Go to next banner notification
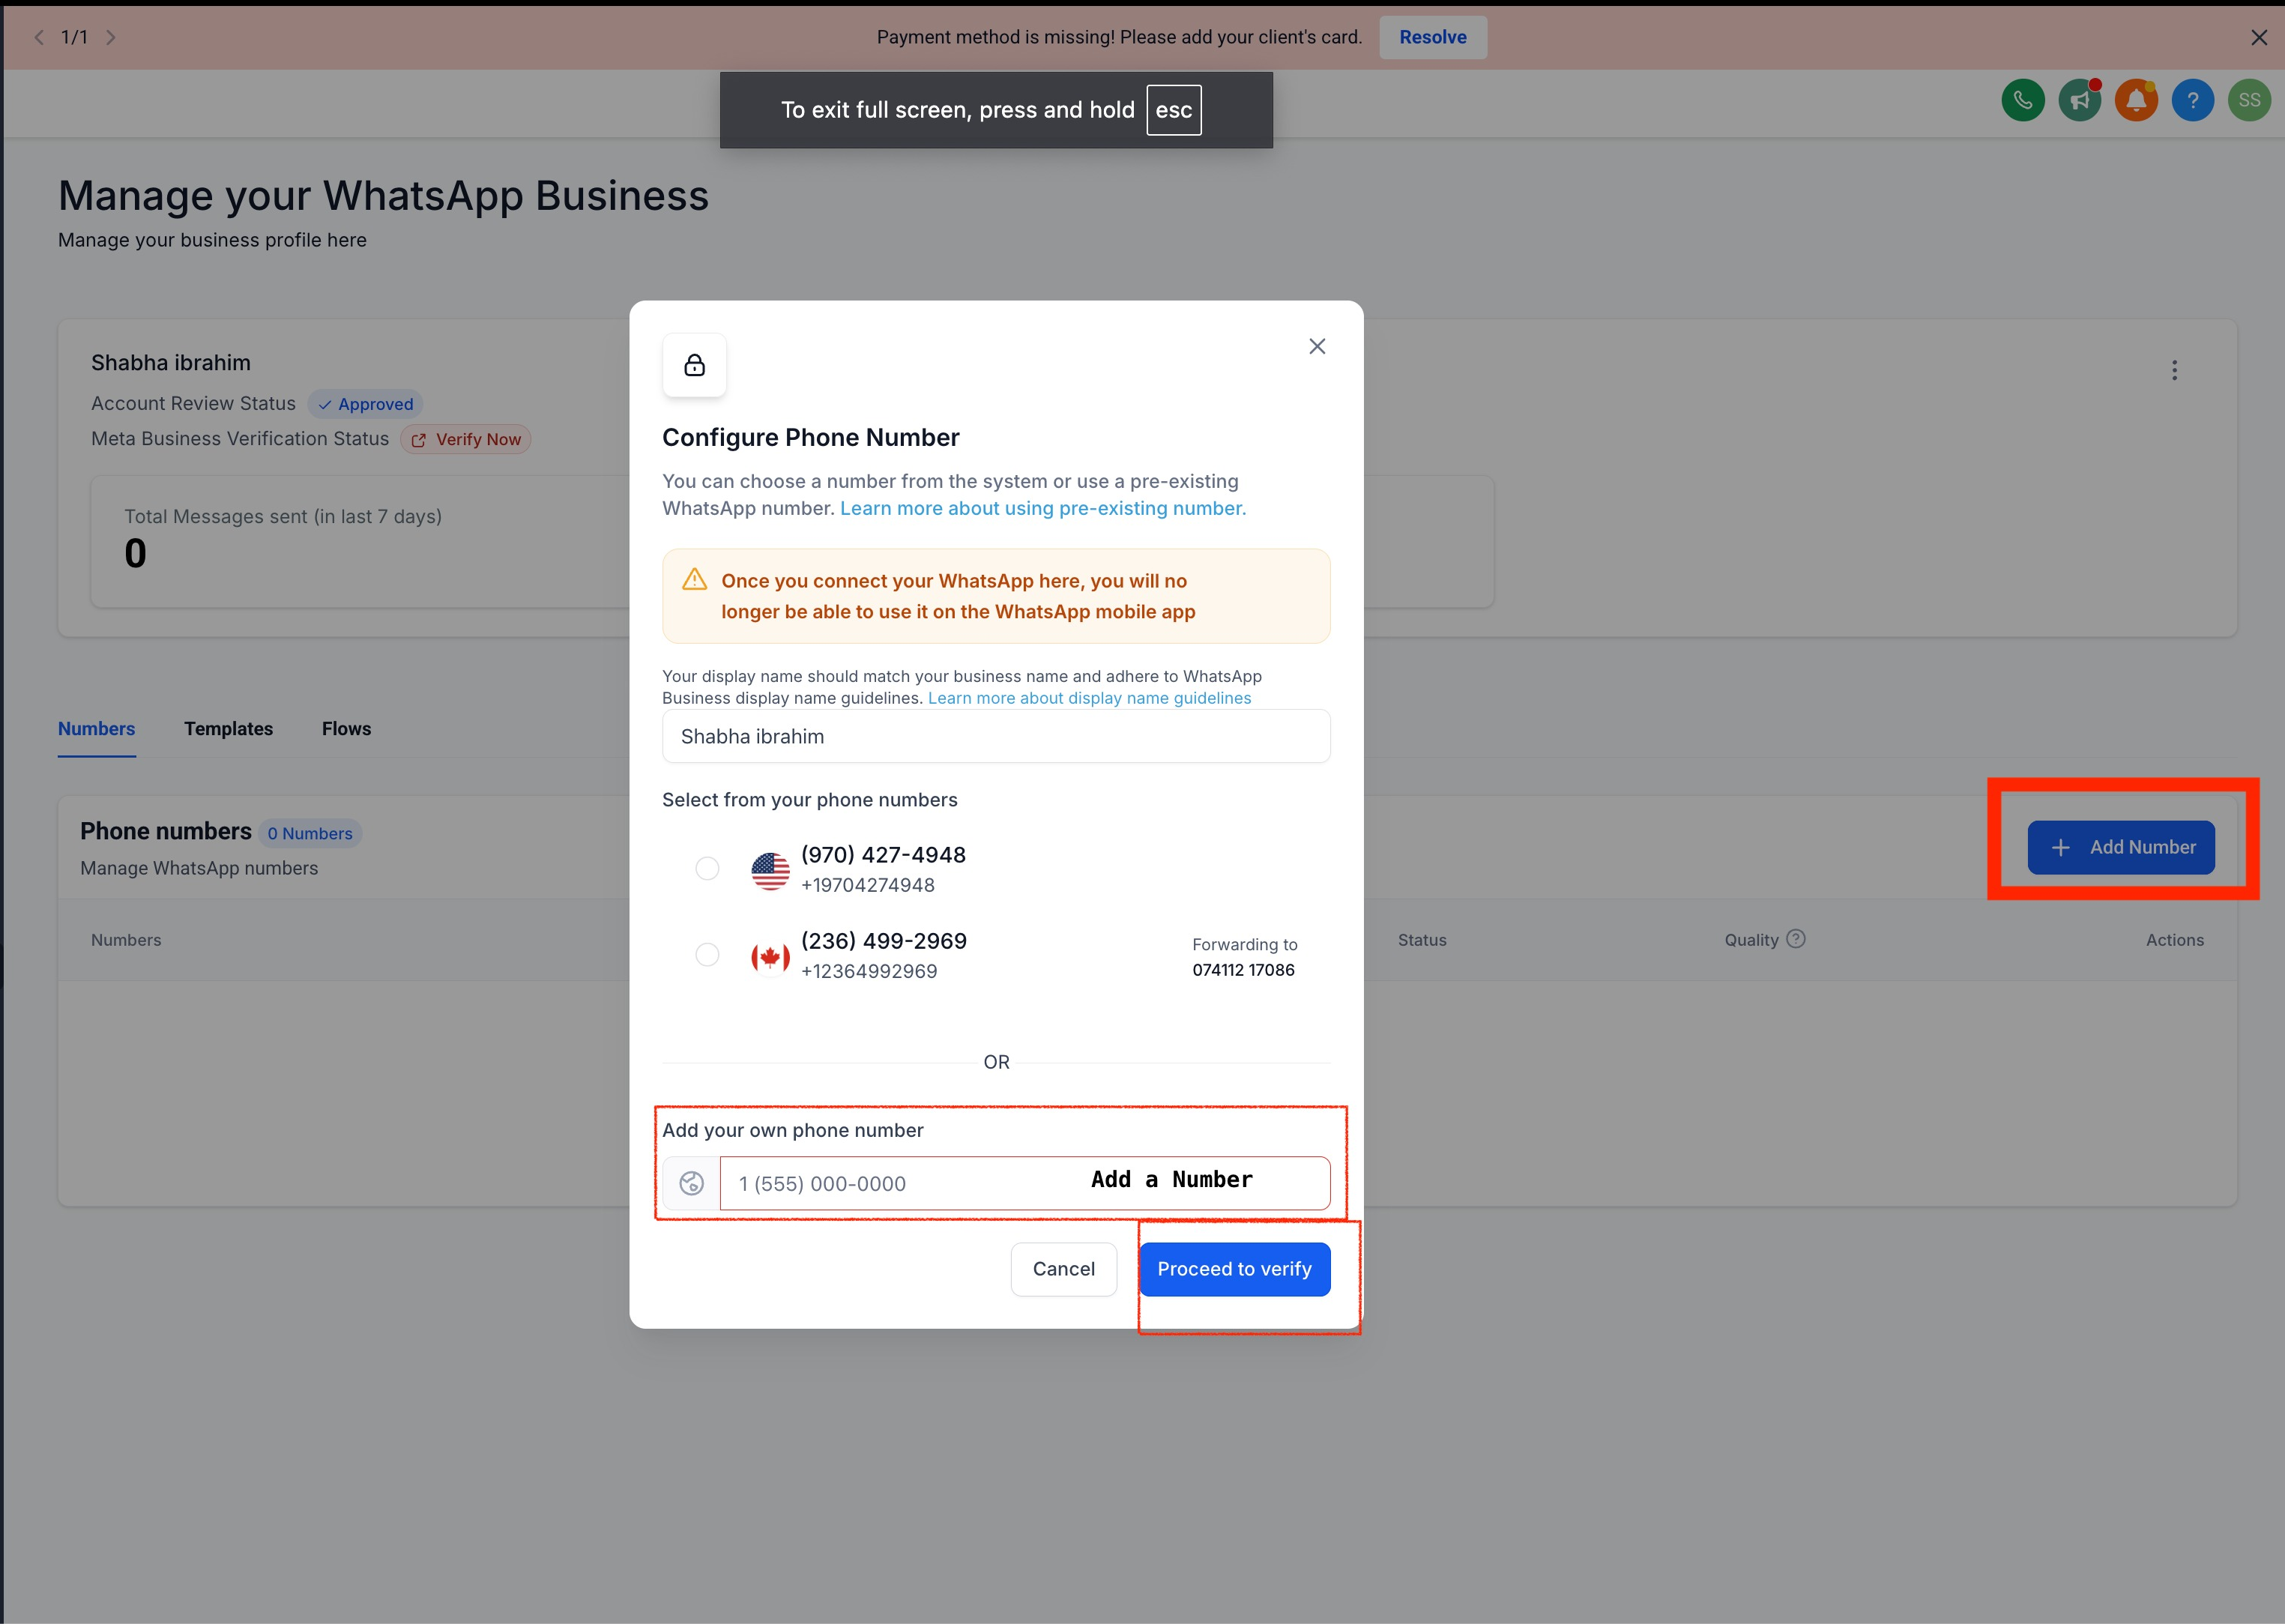Viewport: 2285px width, 1624px height. coord(111,37)
